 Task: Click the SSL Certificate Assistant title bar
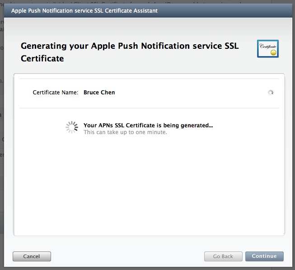tap(84, 10)
